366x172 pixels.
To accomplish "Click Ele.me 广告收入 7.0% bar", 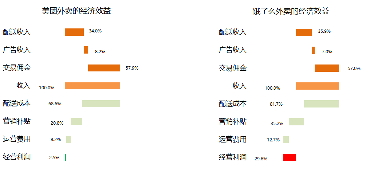I will pyautogui.click(x=313, y=50).
